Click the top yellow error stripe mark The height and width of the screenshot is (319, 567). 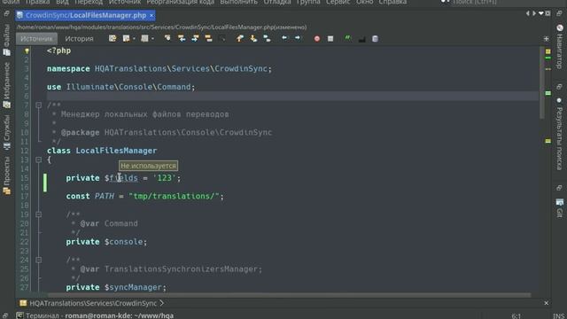tap(548, 51)
